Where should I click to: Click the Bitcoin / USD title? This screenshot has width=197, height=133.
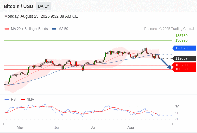[x=18, y=6]
